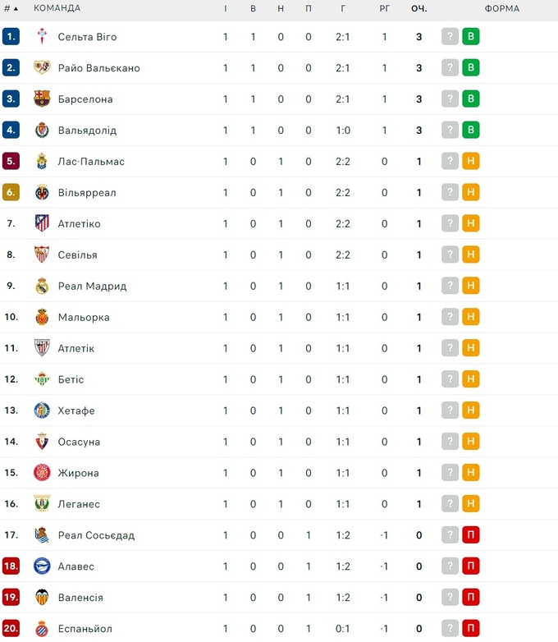Click the Barcelona club crest icon
Viewport: 558px width, 642px height.
click(42, 99)
